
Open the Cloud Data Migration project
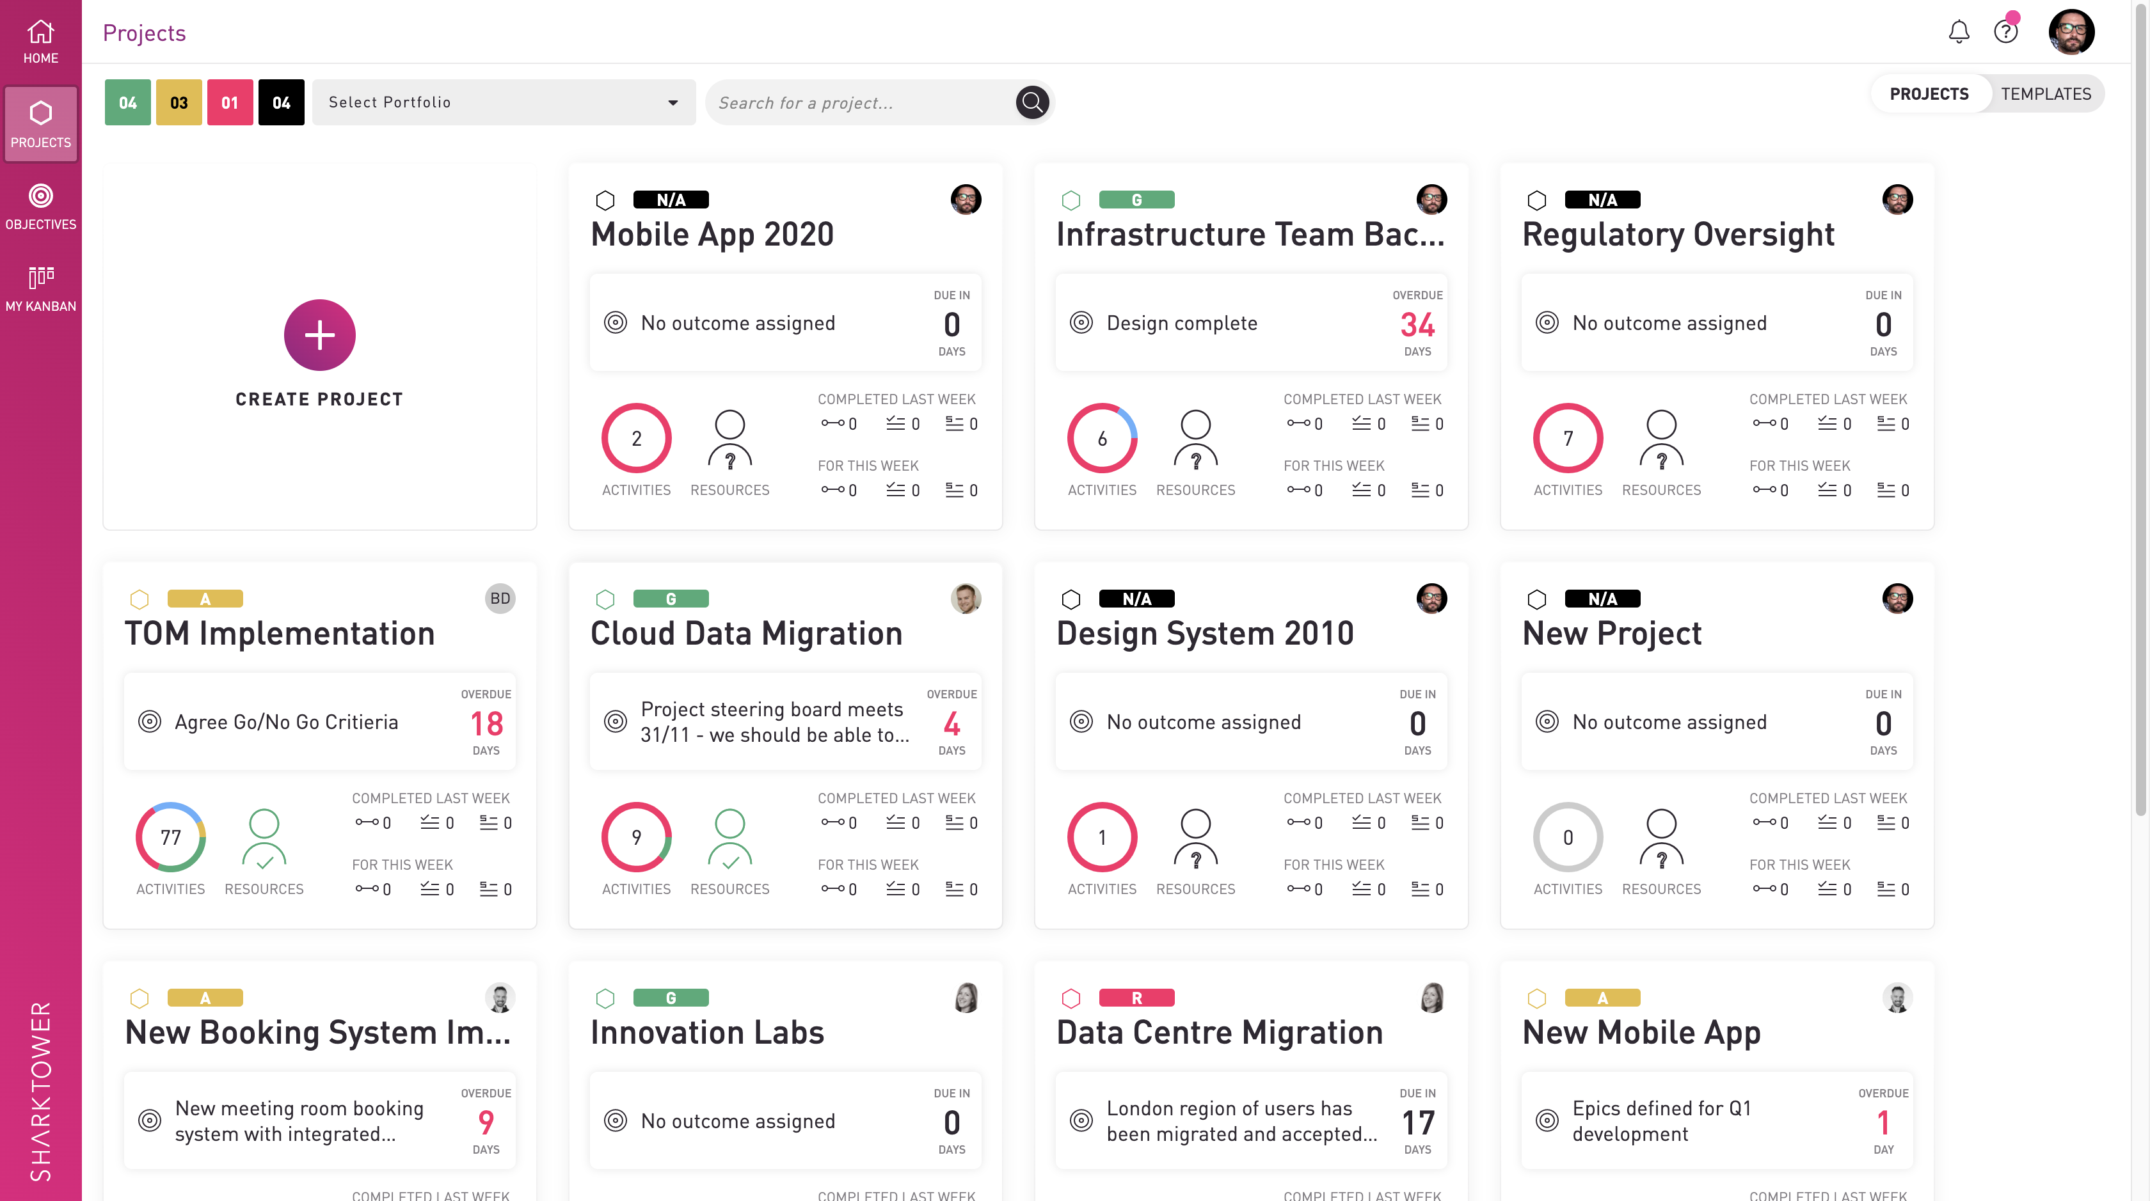tap(745, 634)
